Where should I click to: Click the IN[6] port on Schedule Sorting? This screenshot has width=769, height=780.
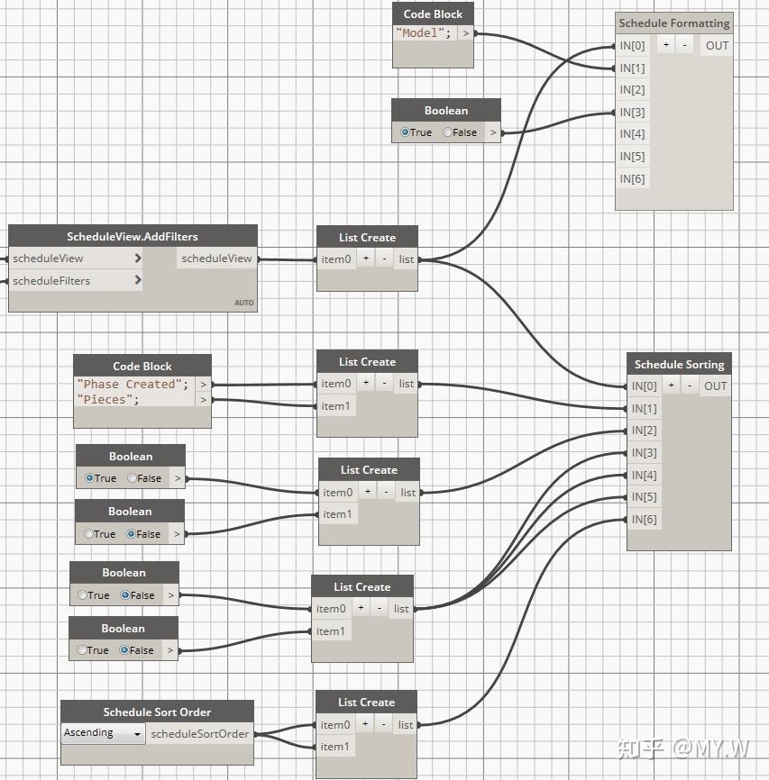[x=644, y=520]
